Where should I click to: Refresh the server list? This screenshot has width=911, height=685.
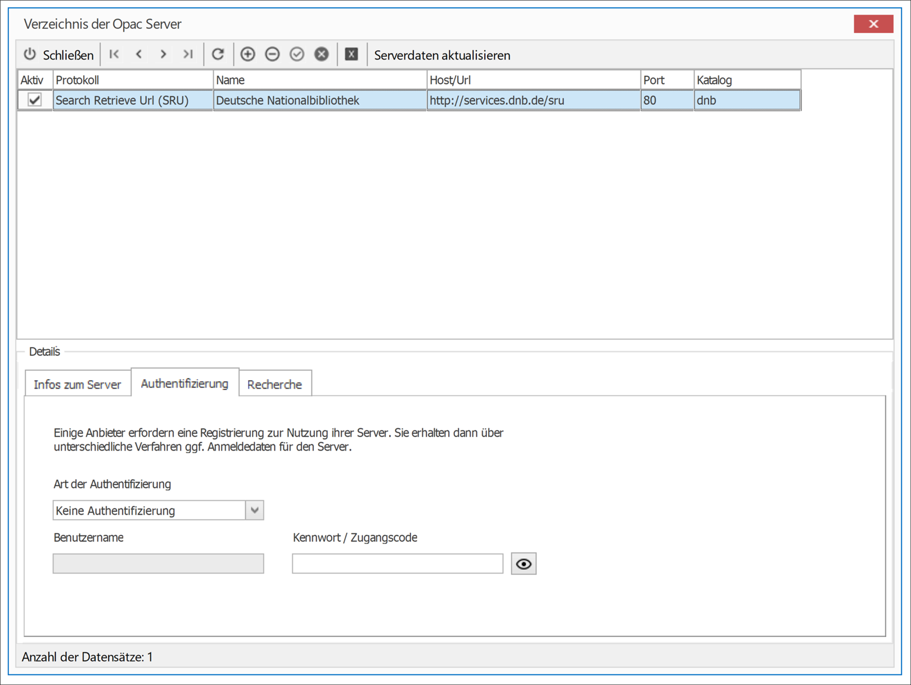[x=218, y=55]
